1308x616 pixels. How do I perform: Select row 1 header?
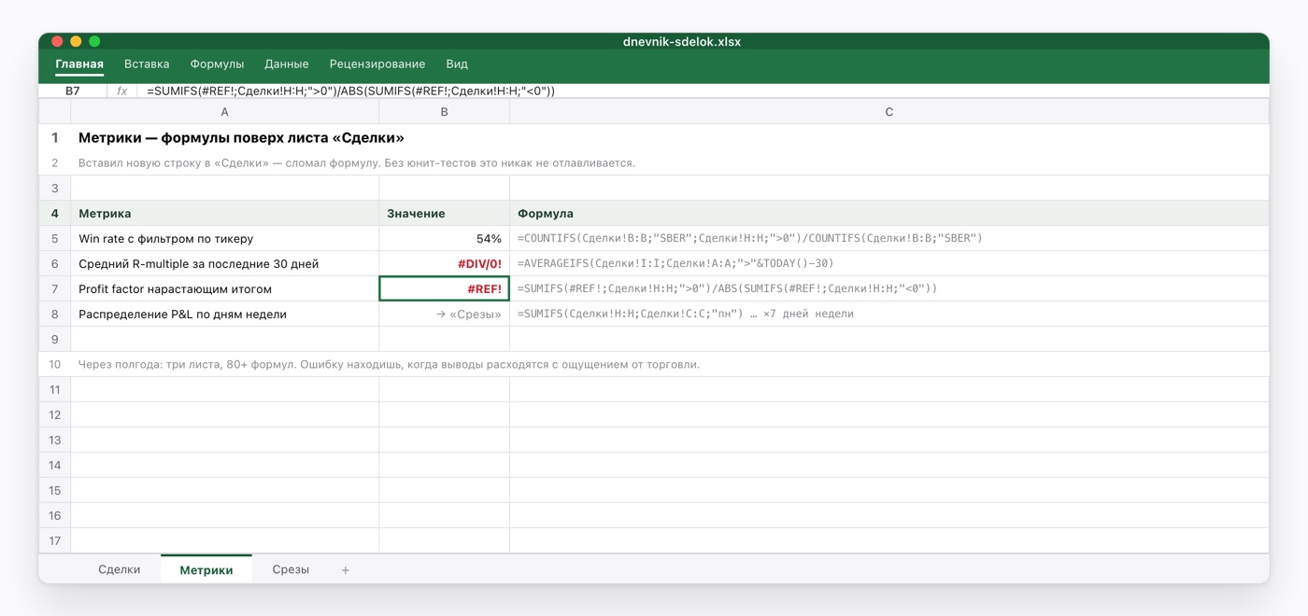pos(55,138)
